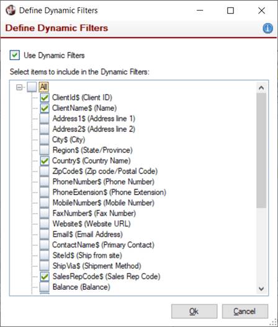Check the All root checkbox
This screenshot has width=278, height=327.
pos(32,87)
